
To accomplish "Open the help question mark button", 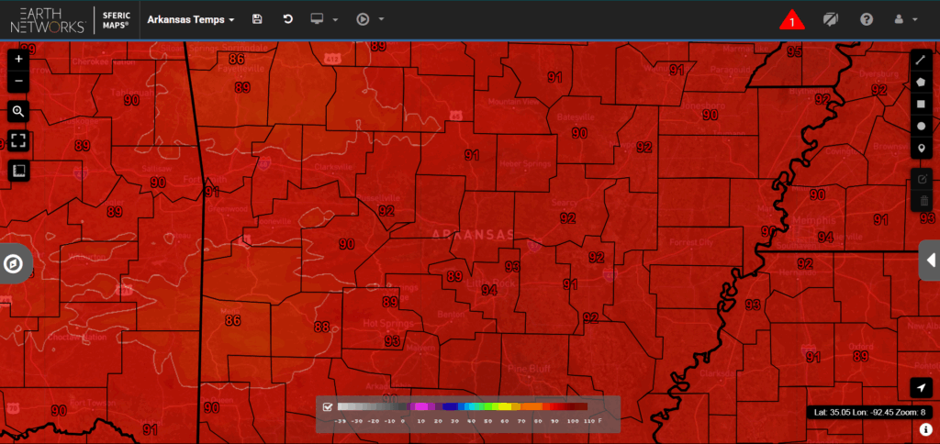I will pyautogui.click(x=866, y=19).
